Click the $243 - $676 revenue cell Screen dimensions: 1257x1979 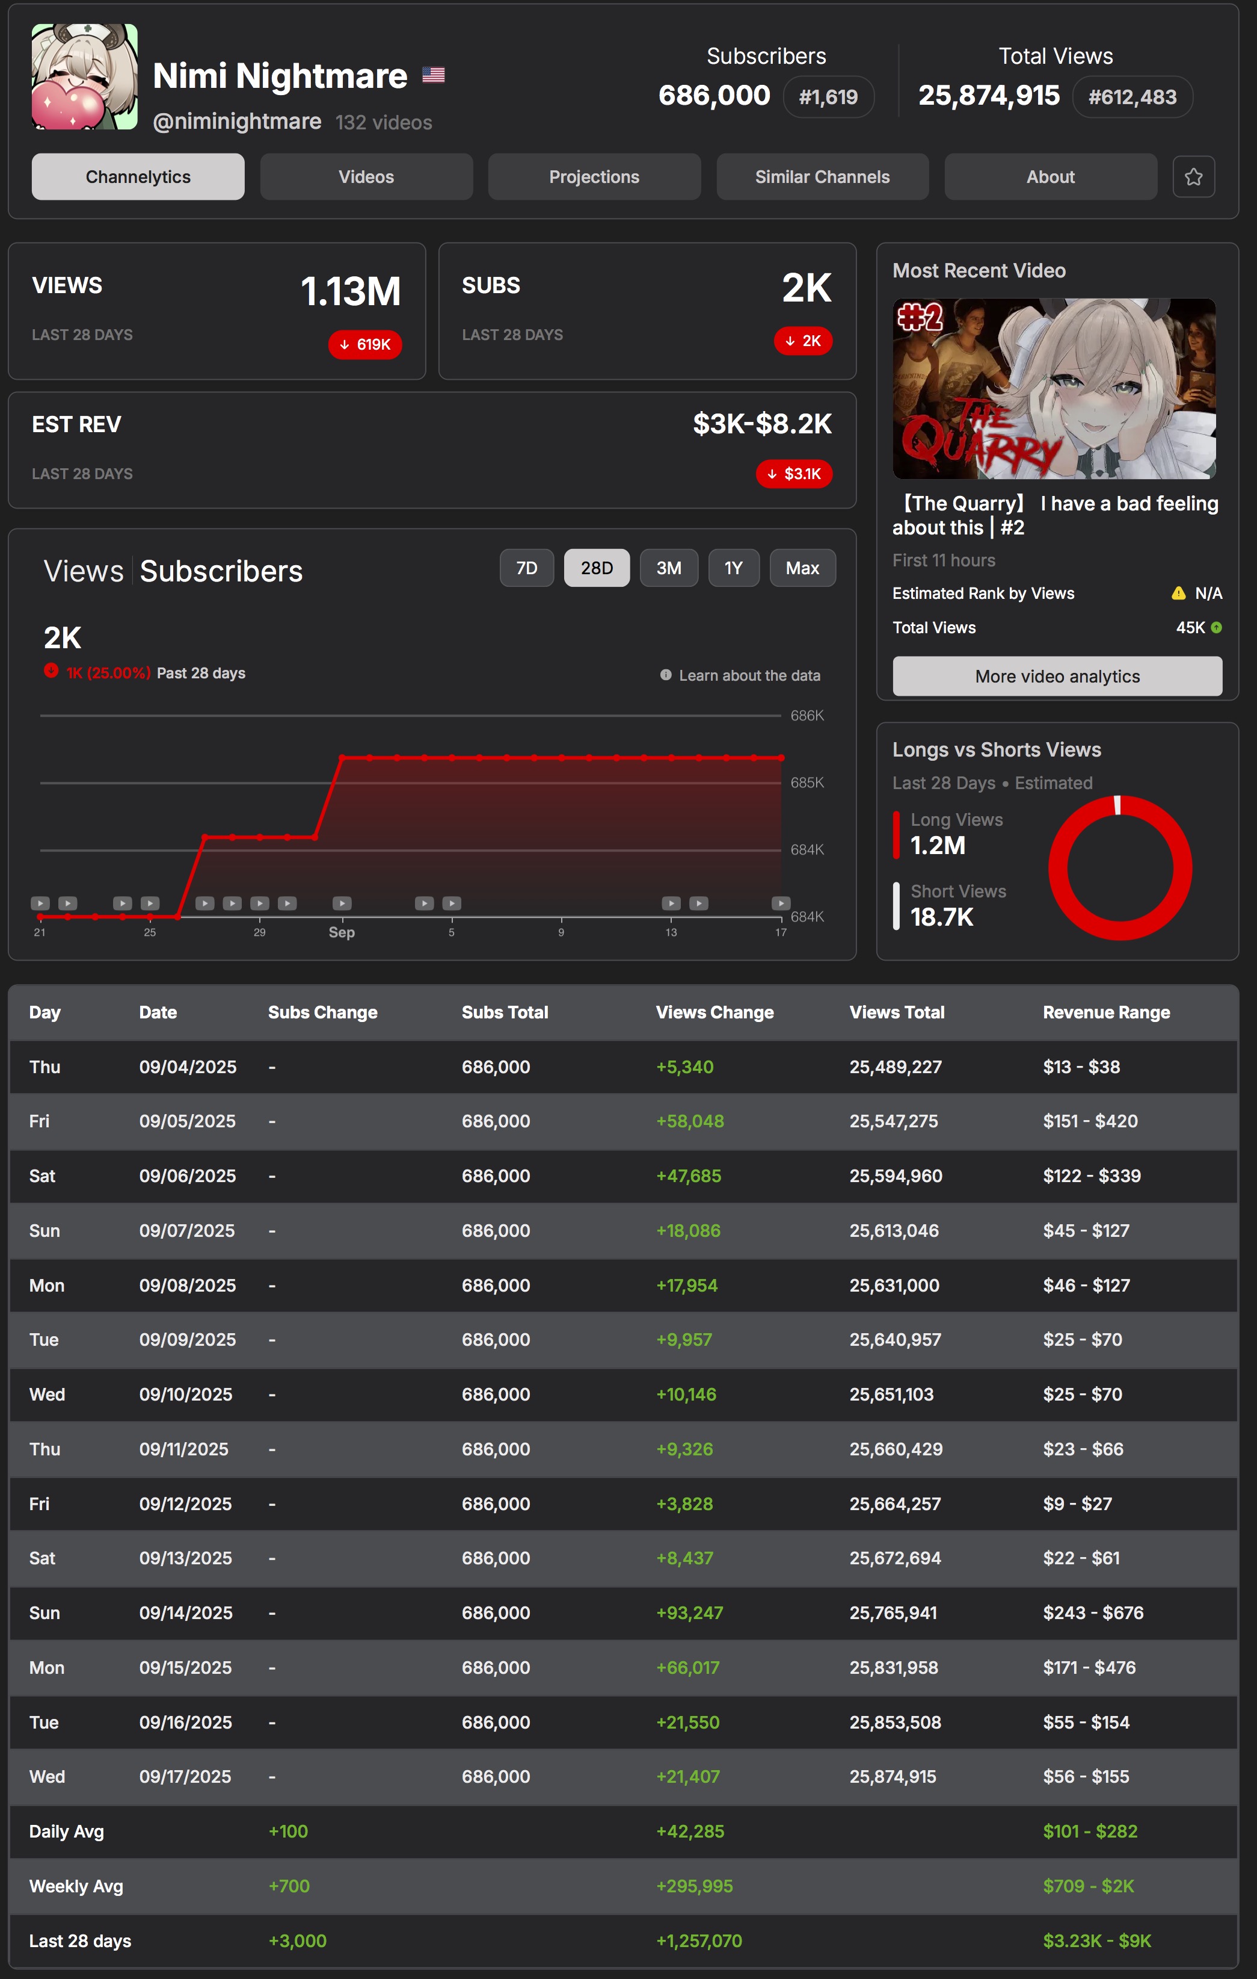tap(1093, 1612)
